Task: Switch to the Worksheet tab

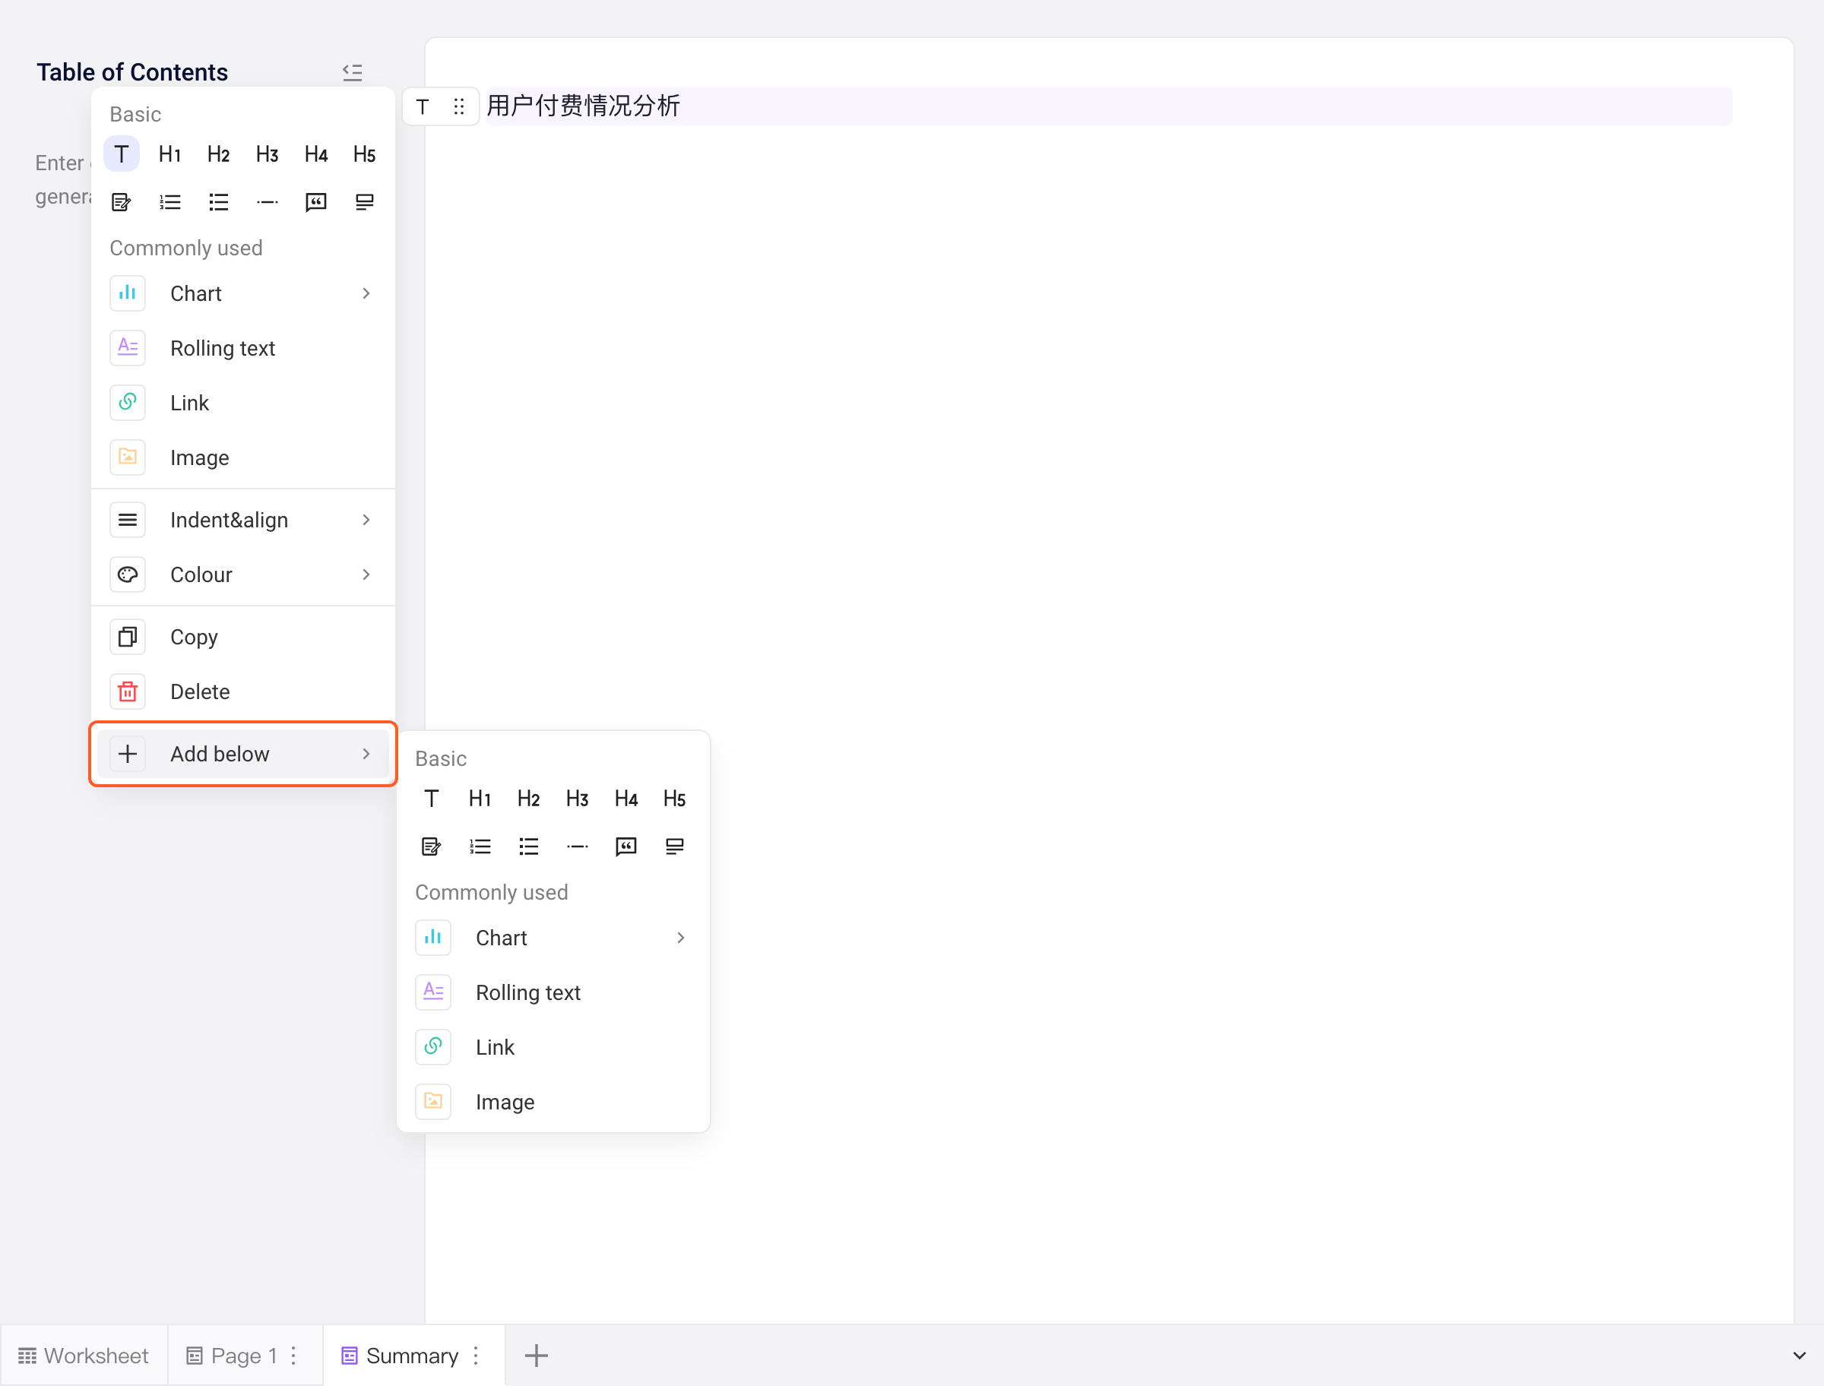Action: click(84, 1356)
